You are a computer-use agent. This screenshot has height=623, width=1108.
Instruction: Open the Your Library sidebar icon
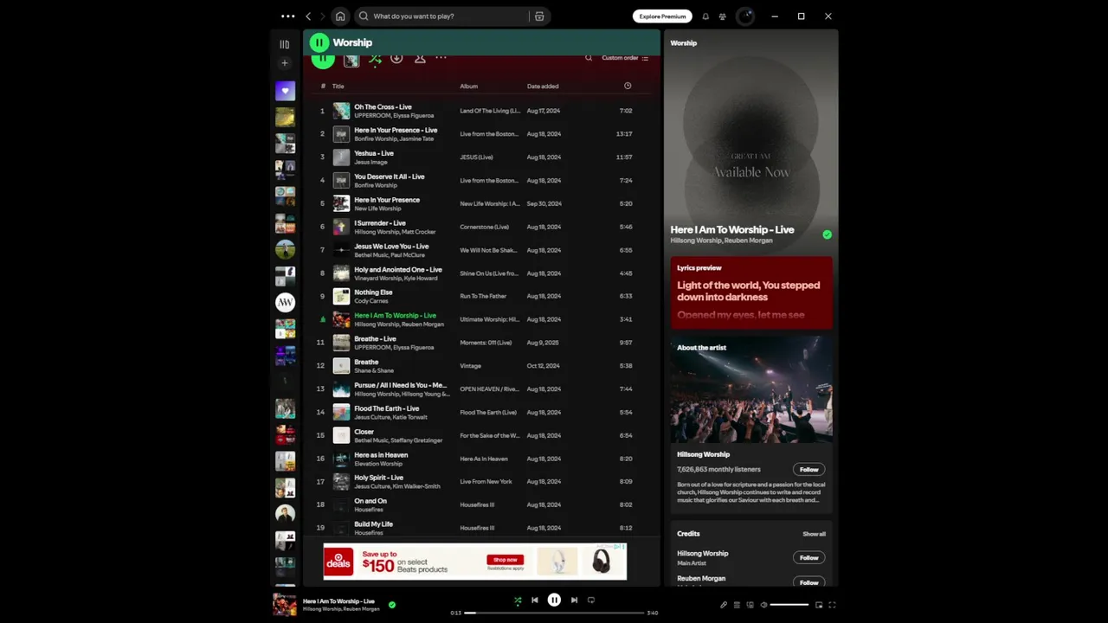pyautogui.click(x=284, y=44)
